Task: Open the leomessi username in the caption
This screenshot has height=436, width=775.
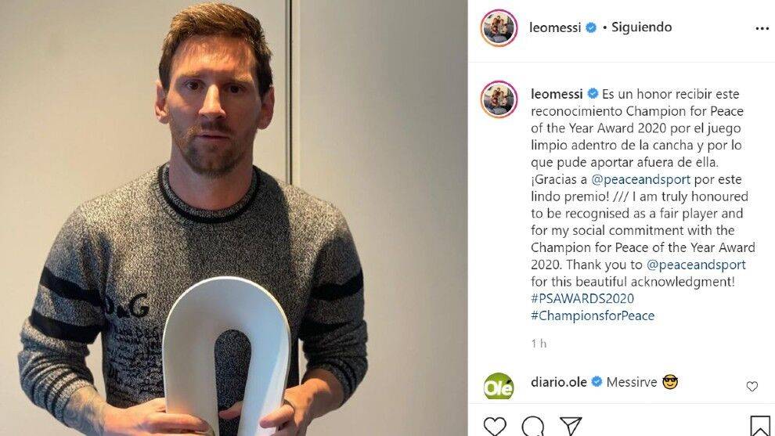Action: click(x=557, y=93)
